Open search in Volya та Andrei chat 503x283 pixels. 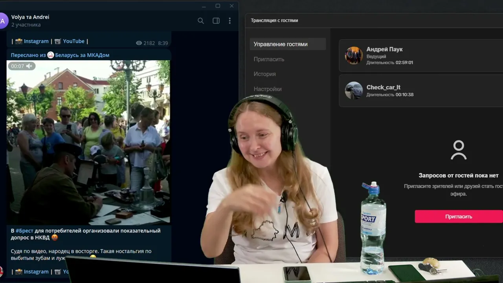[x=201, y=21]
